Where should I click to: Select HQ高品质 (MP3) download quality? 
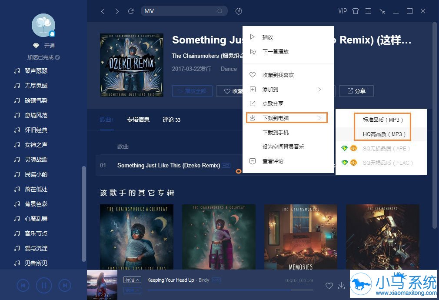(x=381, y=134)
